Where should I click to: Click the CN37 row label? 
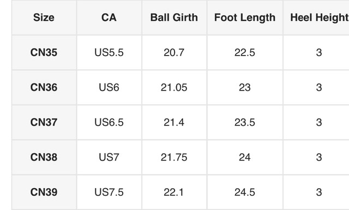44,123
